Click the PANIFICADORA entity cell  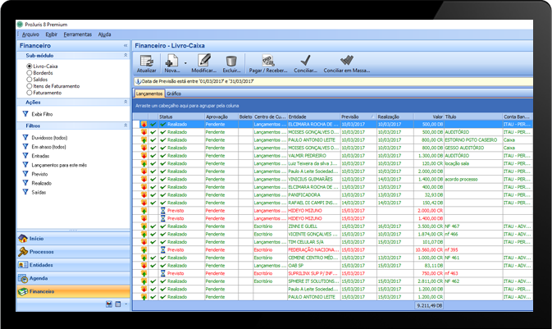tap(313, 194)
